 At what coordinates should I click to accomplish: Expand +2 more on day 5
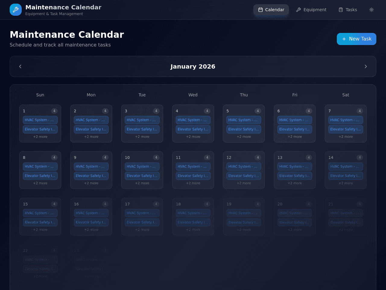244,137
